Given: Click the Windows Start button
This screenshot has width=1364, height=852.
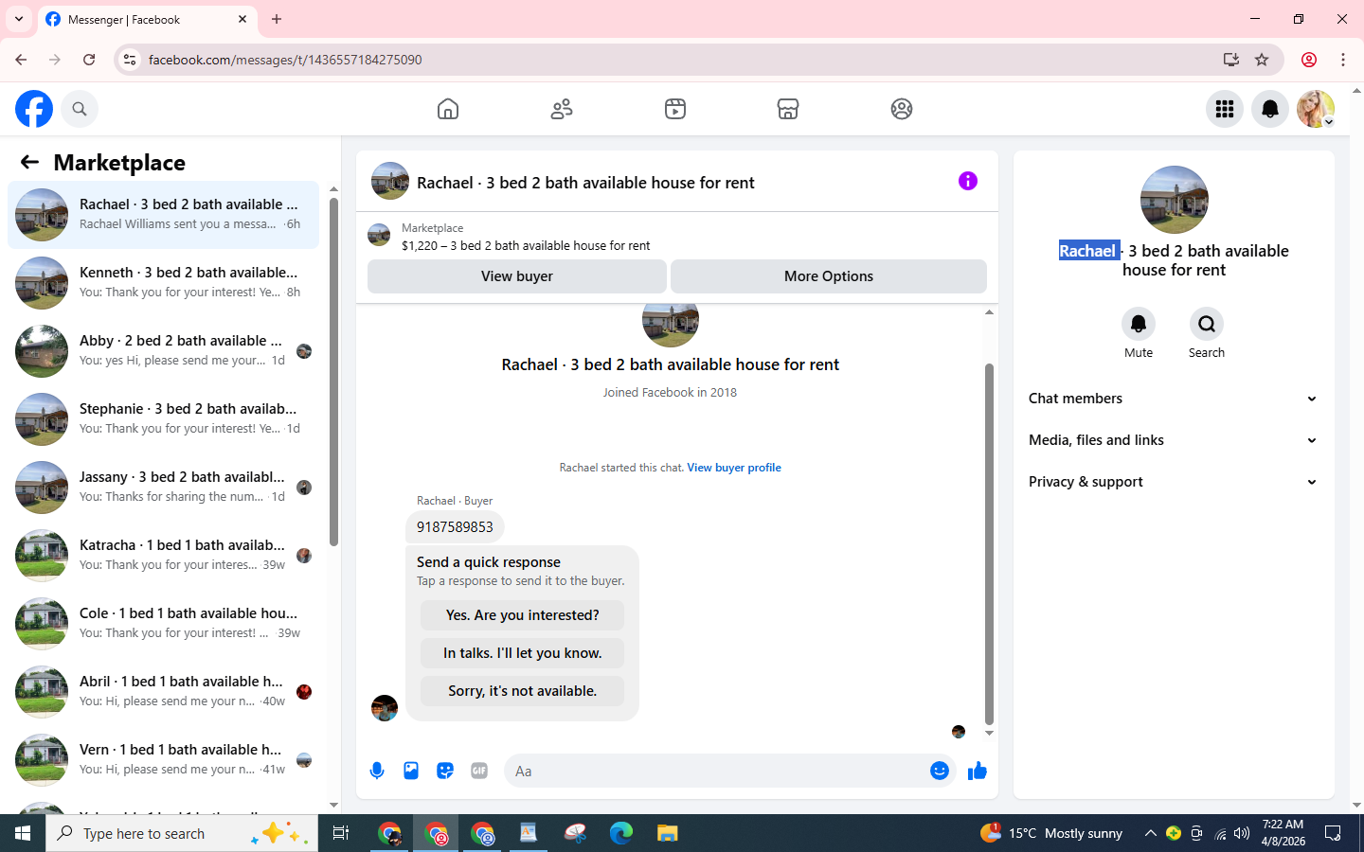Looking at the screenshot, I should [x=23, y=833].
